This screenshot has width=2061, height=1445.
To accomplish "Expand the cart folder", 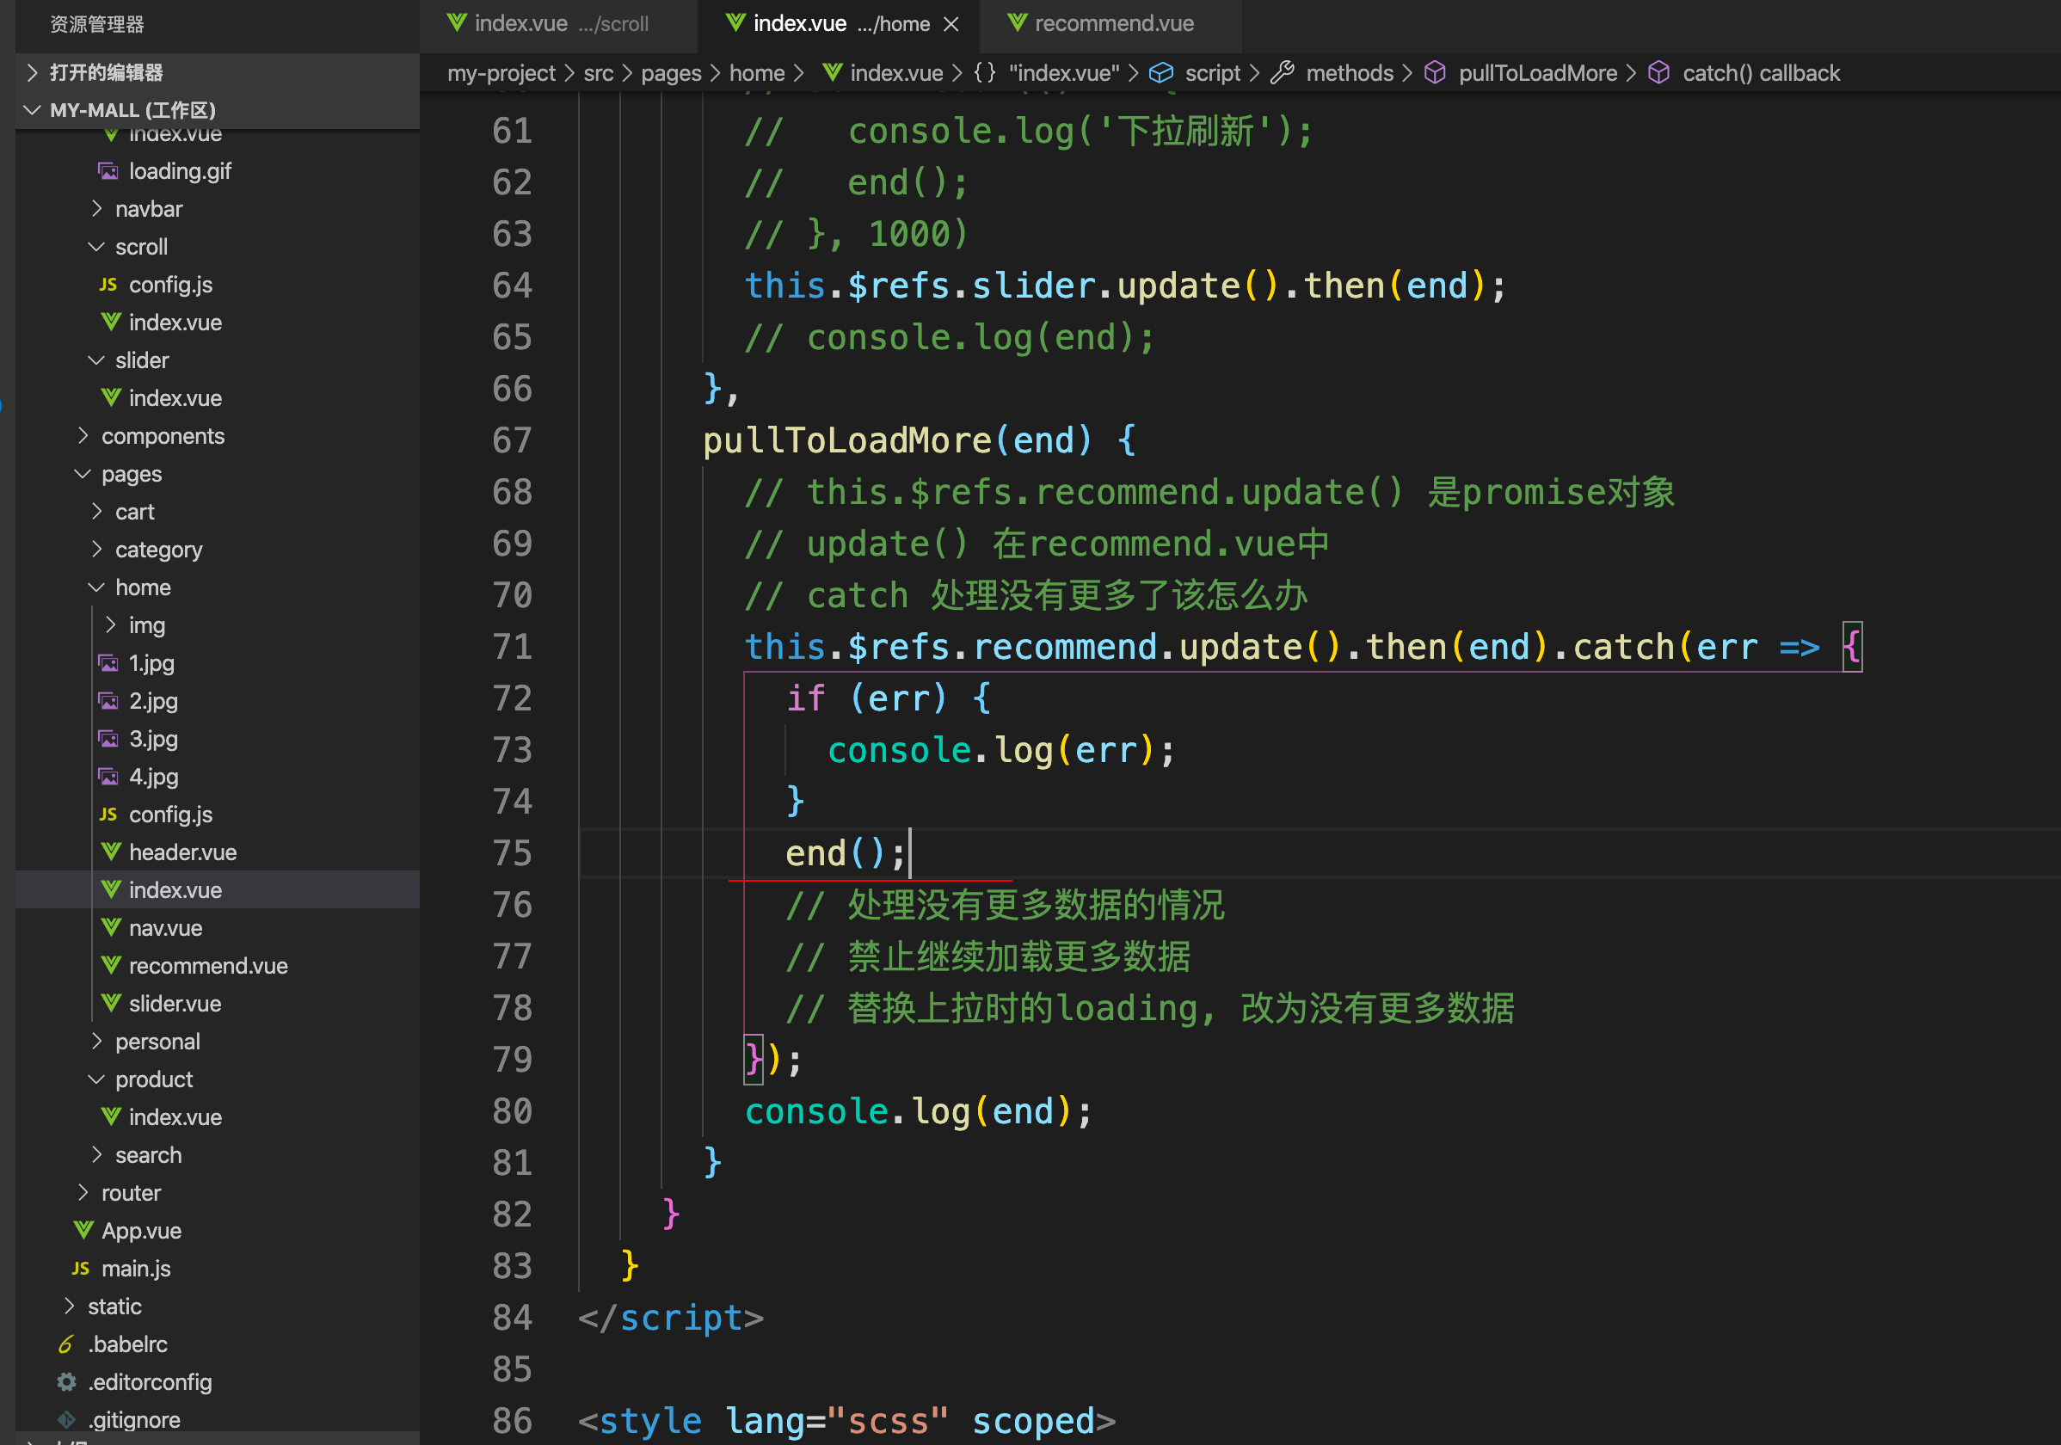I will 97,512.
